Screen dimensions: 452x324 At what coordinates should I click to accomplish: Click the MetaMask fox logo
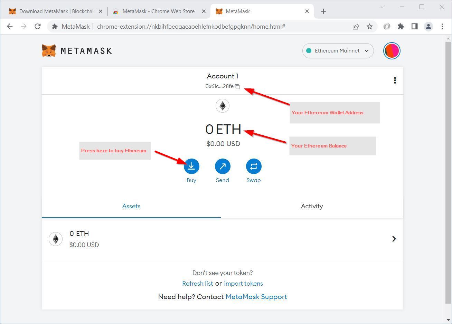tap(49, 51)
